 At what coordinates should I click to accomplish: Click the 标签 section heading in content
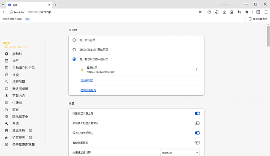pos(71,104)
